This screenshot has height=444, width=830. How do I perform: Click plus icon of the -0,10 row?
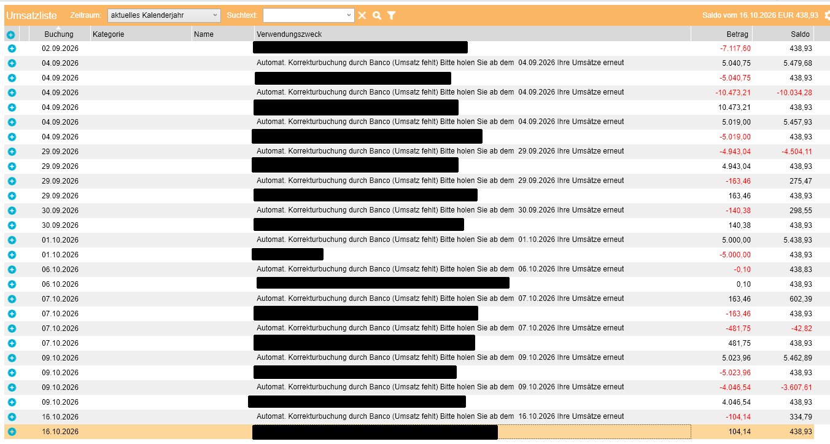tap(12, 270)
